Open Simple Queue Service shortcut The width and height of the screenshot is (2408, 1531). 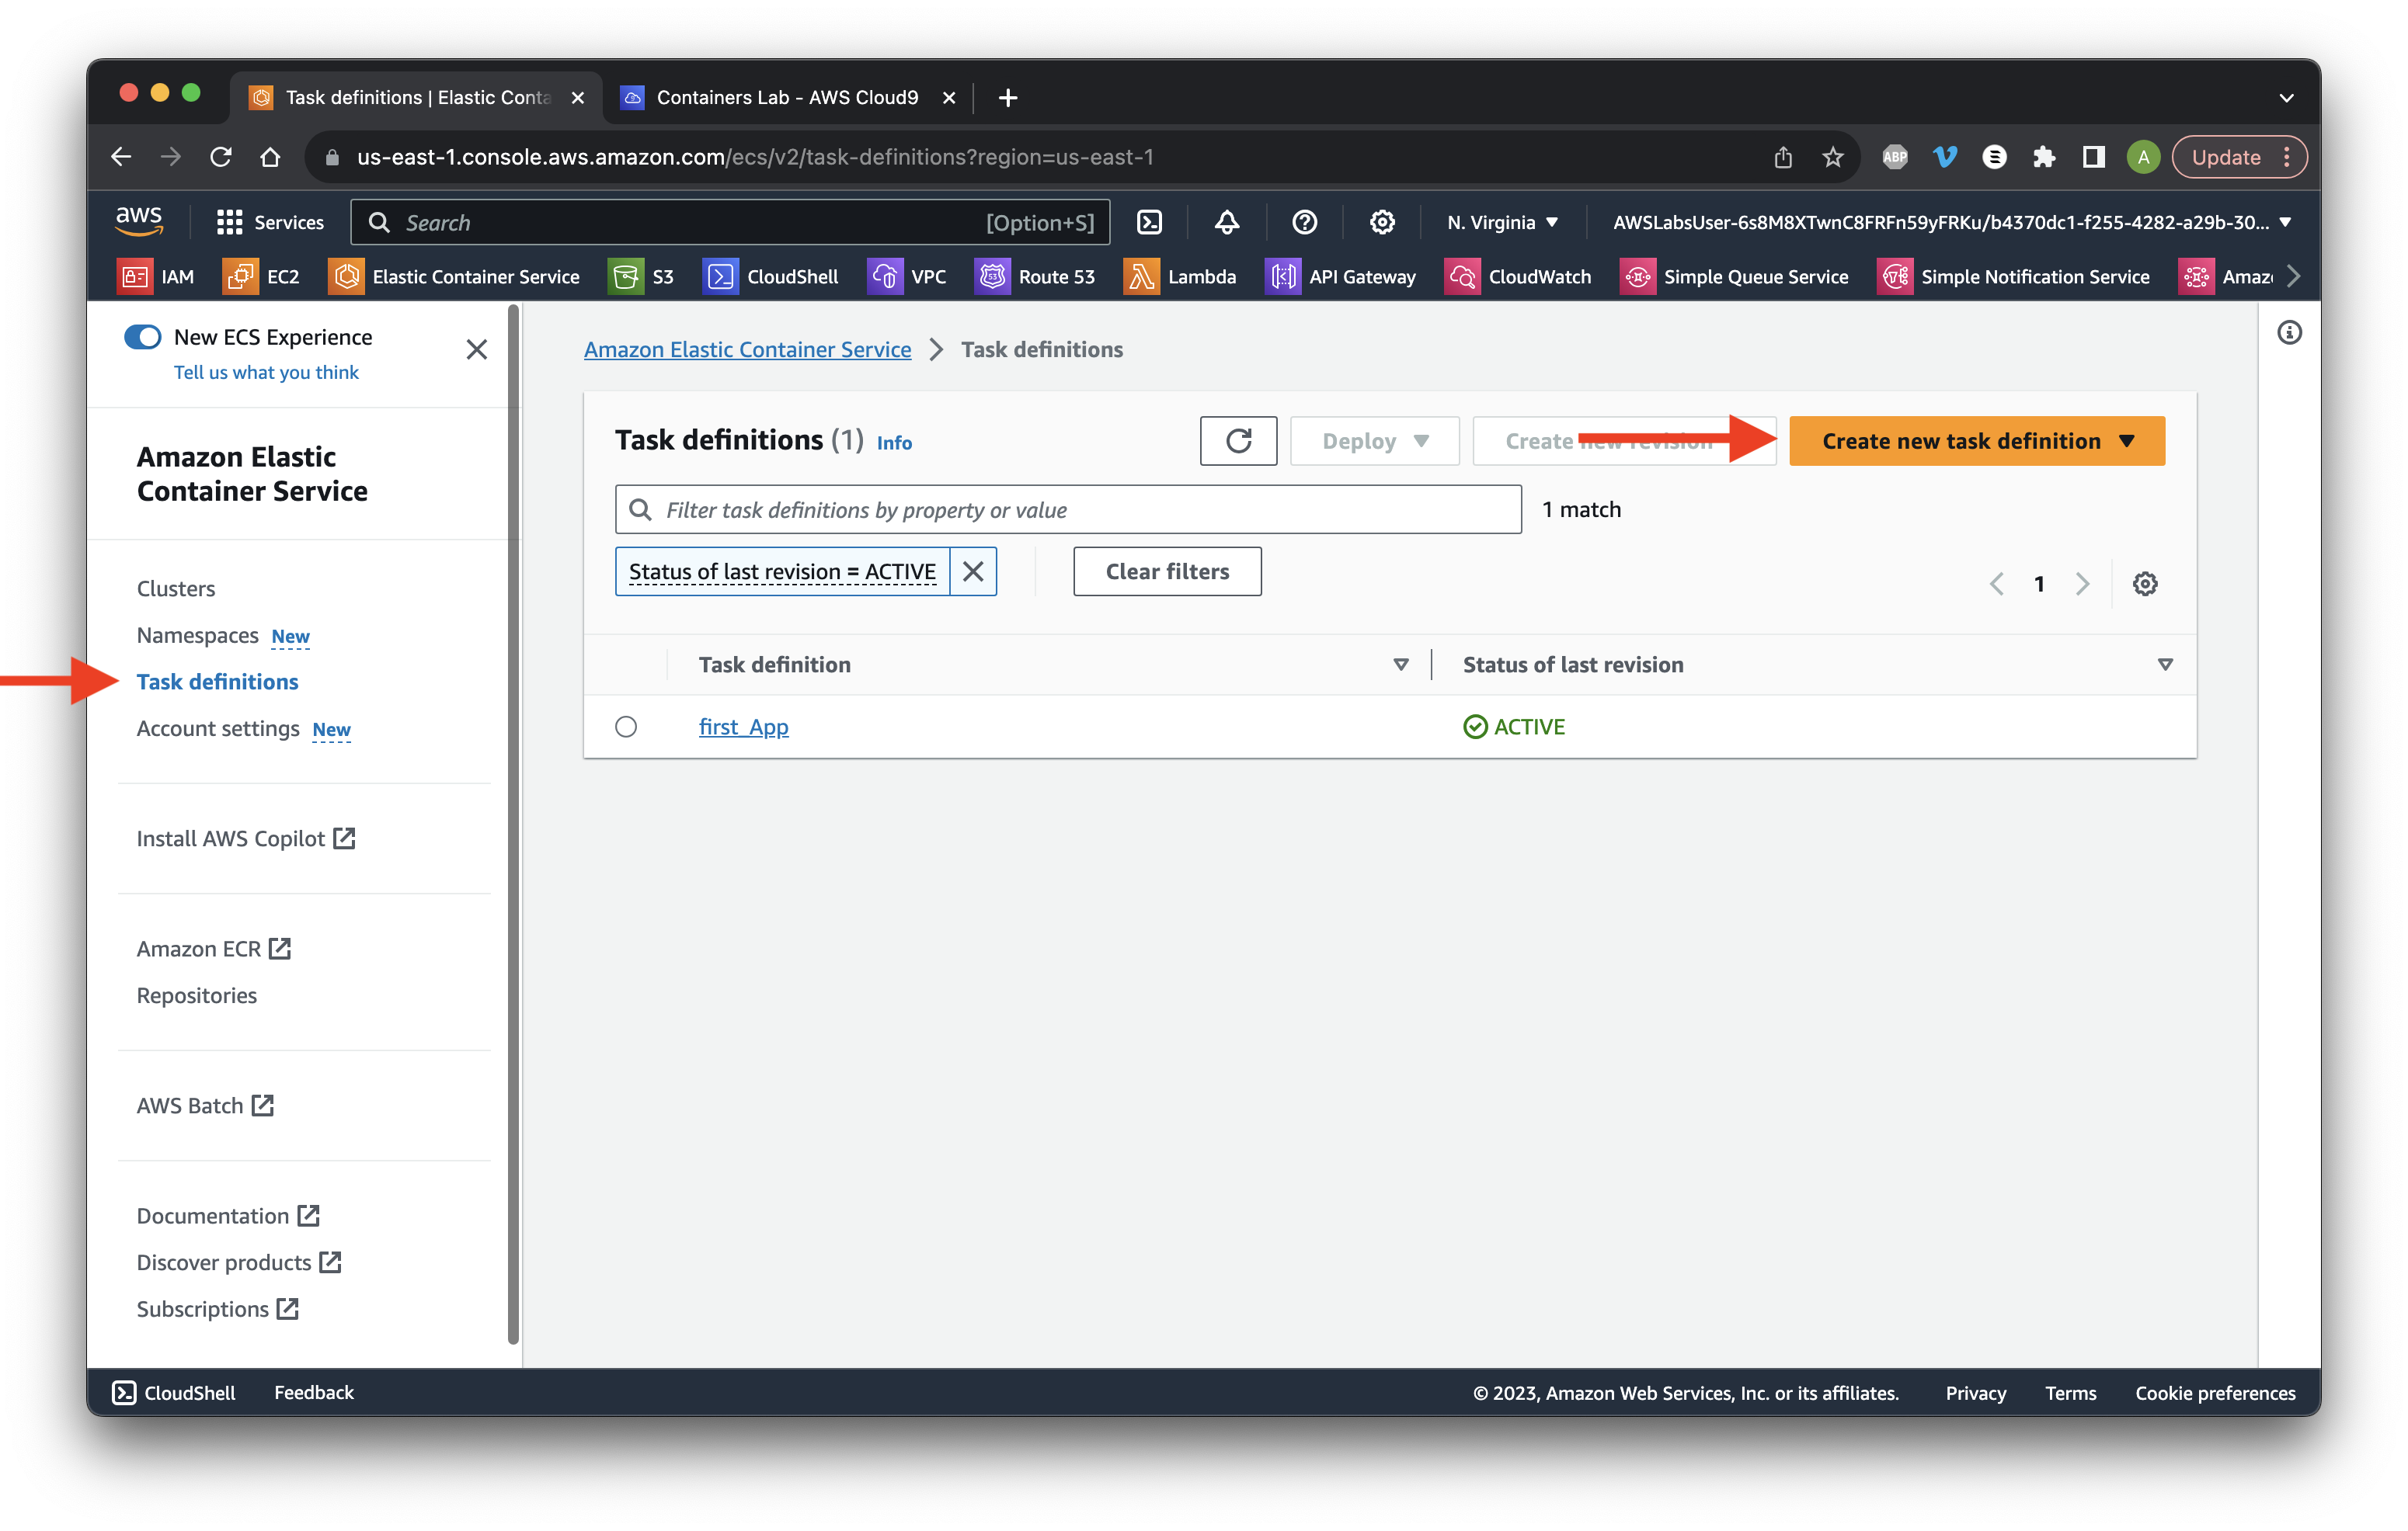pos(1735,277)
